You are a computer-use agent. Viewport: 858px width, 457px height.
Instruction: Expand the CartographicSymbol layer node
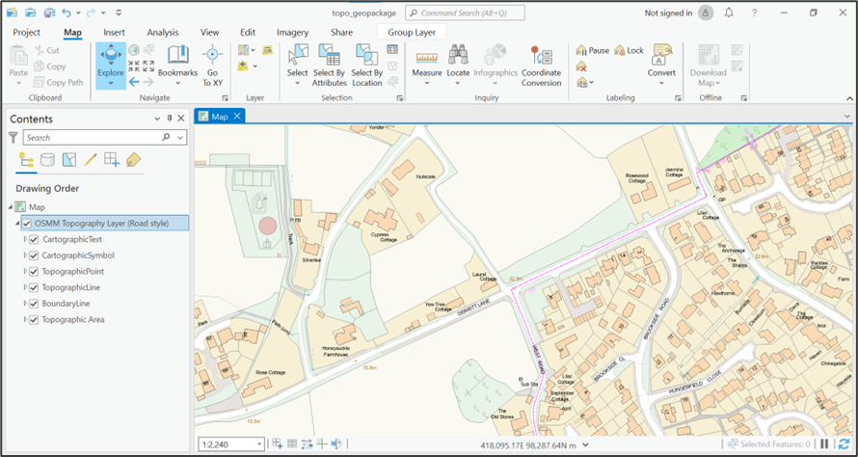25,255
